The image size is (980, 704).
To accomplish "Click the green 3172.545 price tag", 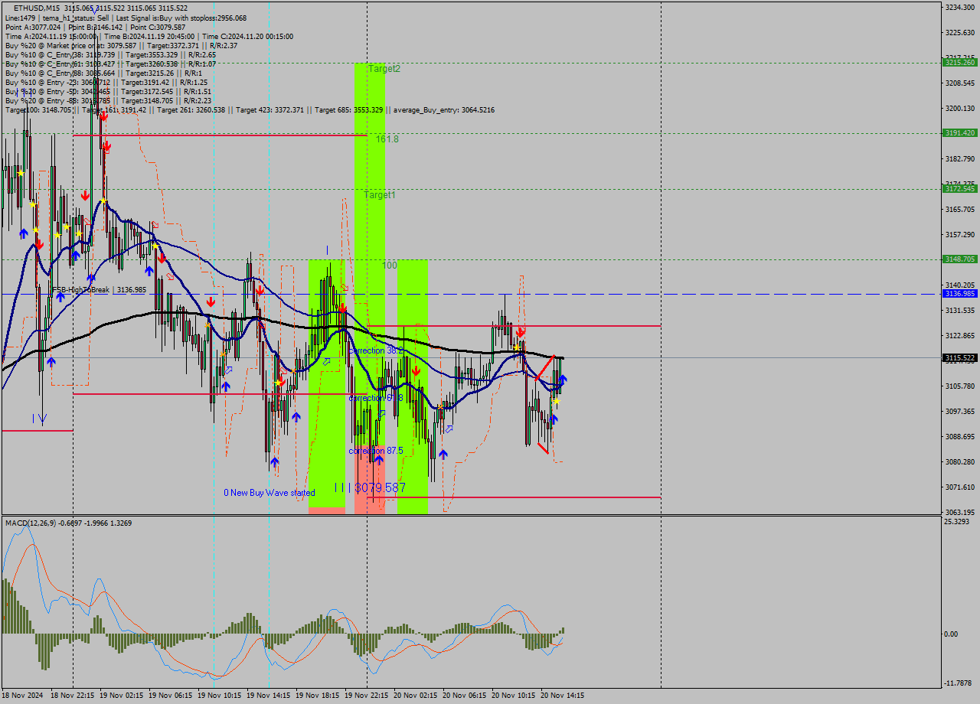I will pos(959,189).
